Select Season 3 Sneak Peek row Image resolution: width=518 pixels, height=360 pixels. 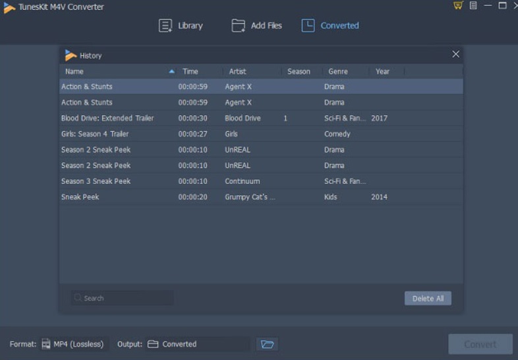click(x=261, y=181)
